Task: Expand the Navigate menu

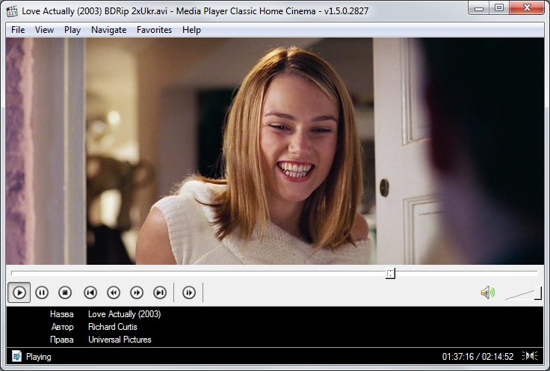Action: click(x=108, y=30)
